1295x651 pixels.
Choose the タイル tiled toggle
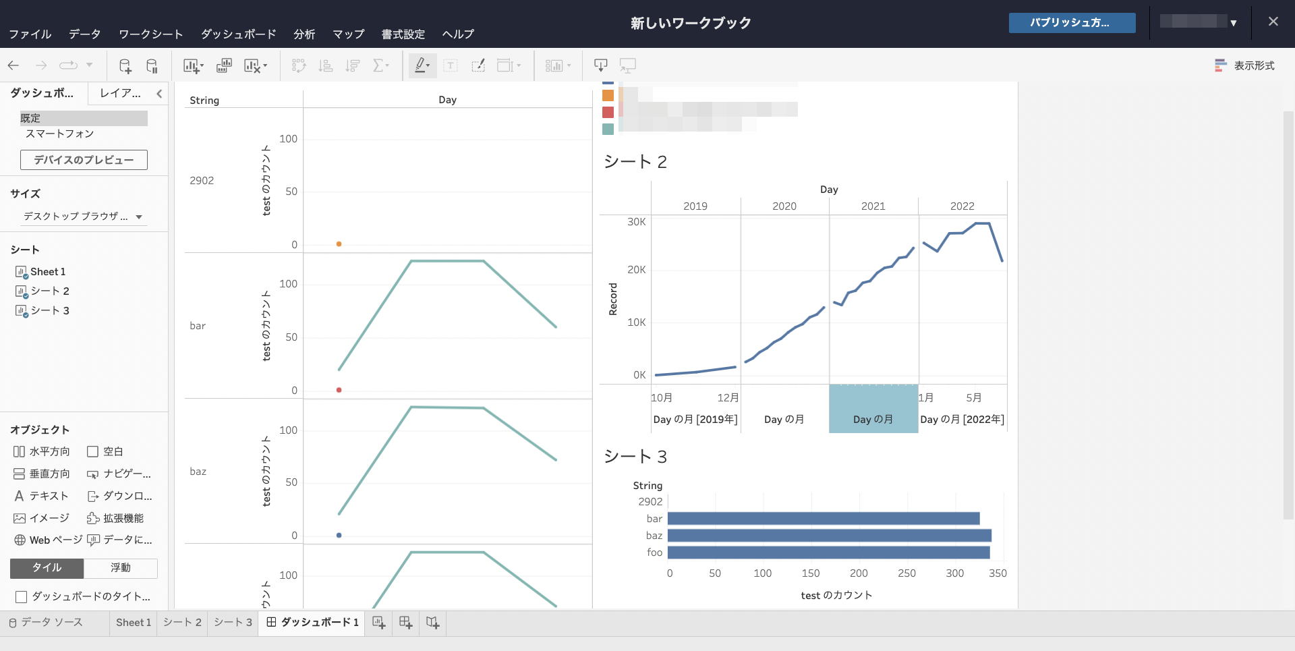[x=47, y=568]
